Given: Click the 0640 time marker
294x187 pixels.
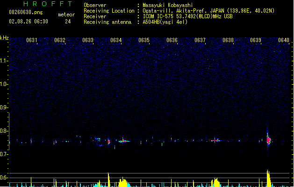Looking at the screenshot, I should tap(284, 40).
